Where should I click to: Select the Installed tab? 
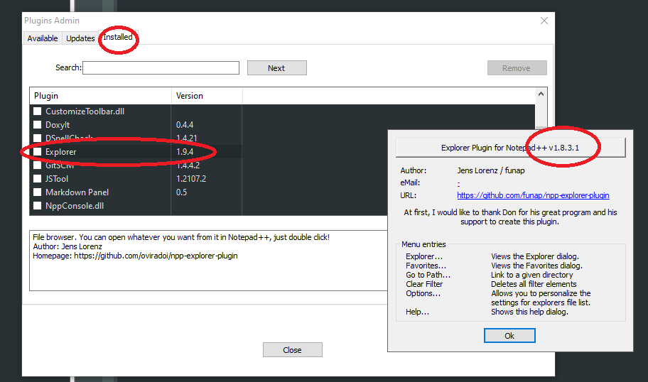pos(117,37)
